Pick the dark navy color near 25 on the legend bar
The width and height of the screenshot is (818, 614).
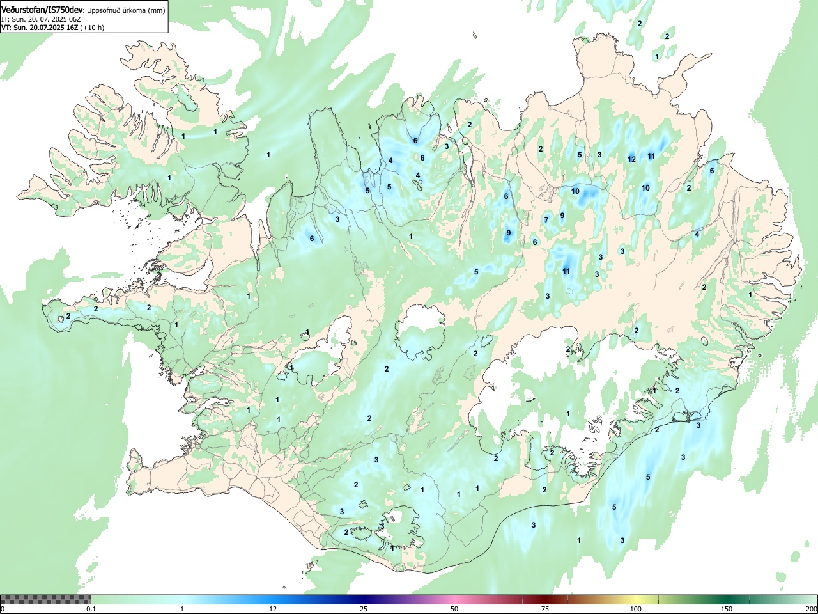coord(363,599)
